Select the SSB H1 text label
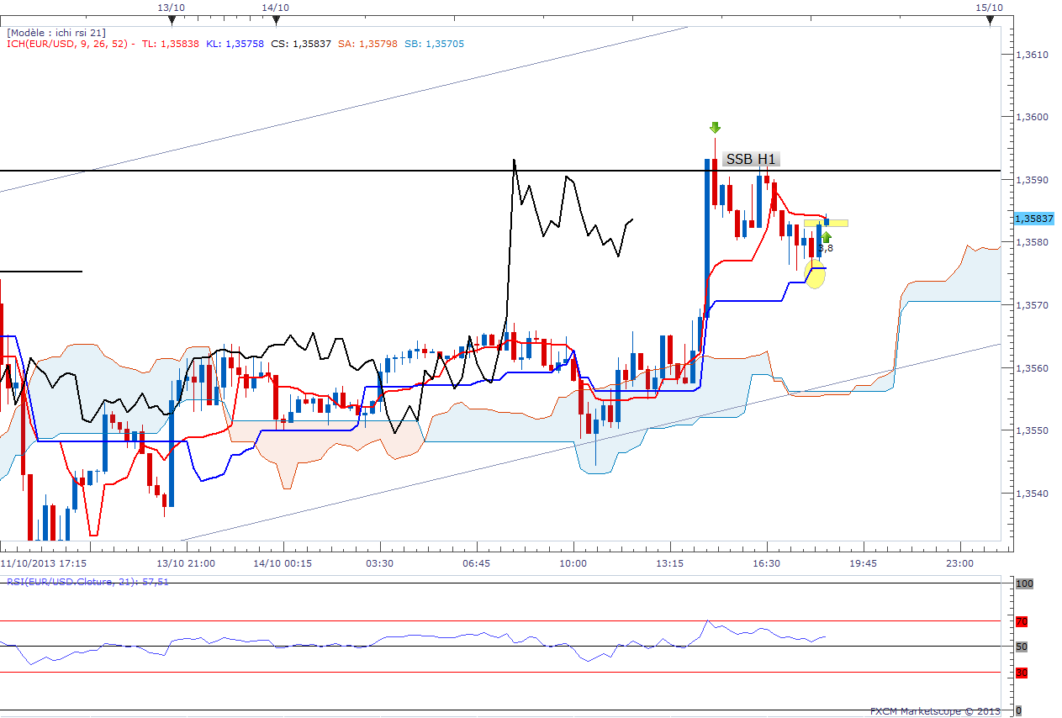This screenshot has height=718, width=1062. (751, 159)
